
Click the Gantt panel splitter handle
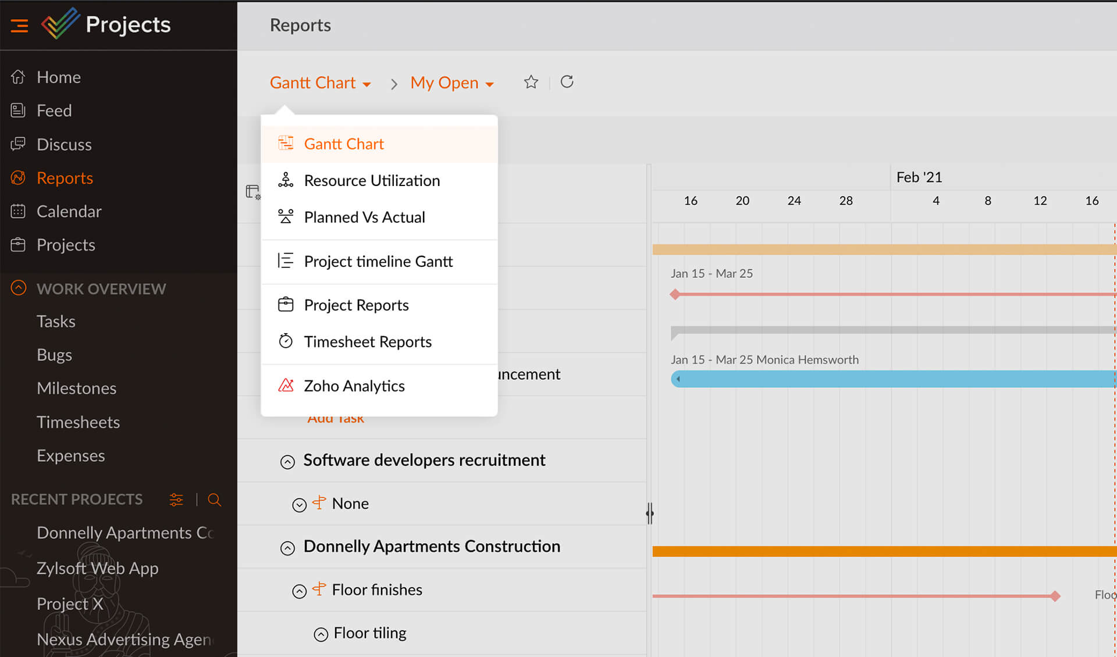pyautogui.click(x=650, y=513)
